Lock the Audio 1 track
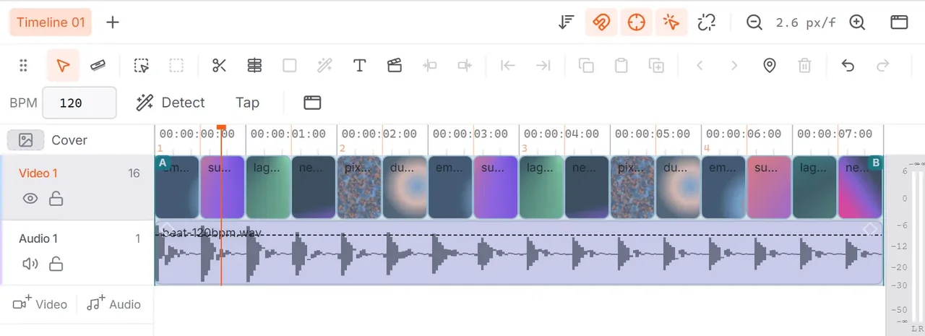925x336 pixels. [x=56, y=264]
